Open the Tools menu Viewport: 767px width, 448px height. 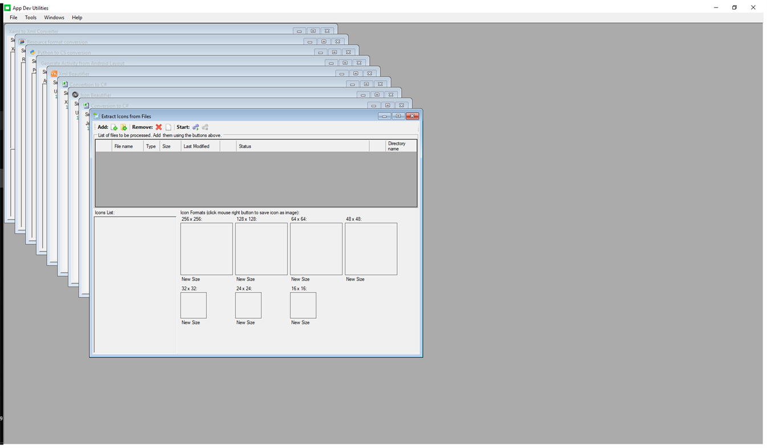(x=31, y=18)
